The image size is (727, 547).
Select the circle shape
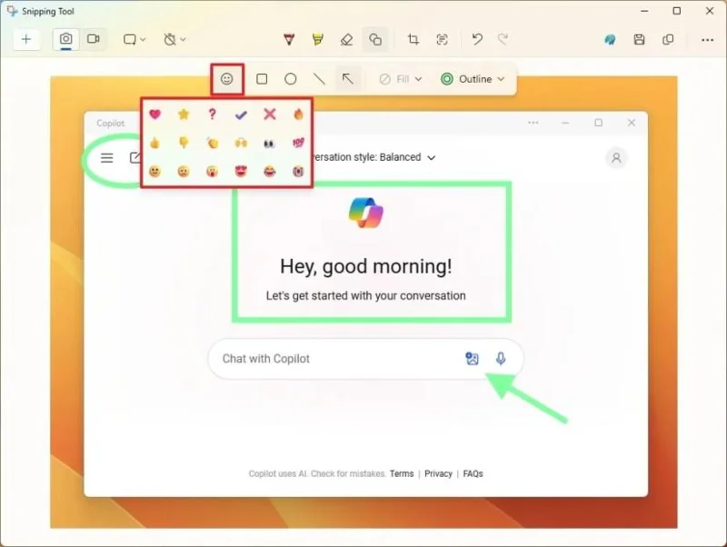[291, 79]
